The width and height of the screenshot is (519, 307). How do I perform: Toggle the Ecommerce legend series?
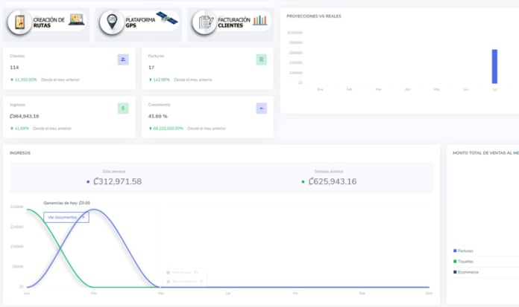coord(468,272)
